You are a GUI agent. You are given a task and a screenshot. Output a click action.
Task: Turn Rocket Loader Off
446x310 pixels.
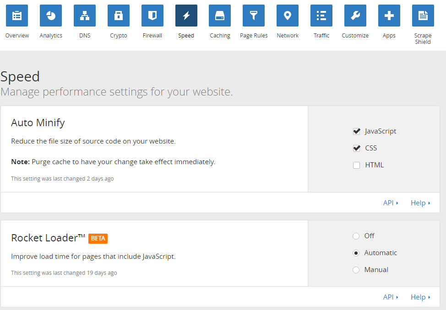tap(356, 236)
